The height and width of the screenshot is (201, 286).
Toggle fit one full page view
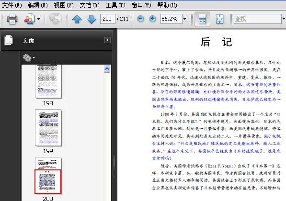click(219, 19)
